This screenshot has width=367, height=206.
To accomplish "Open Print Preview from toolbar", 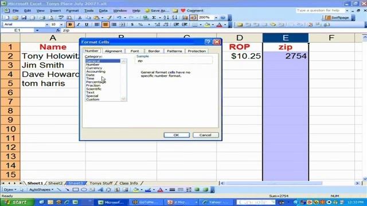I will pos(50,18).
